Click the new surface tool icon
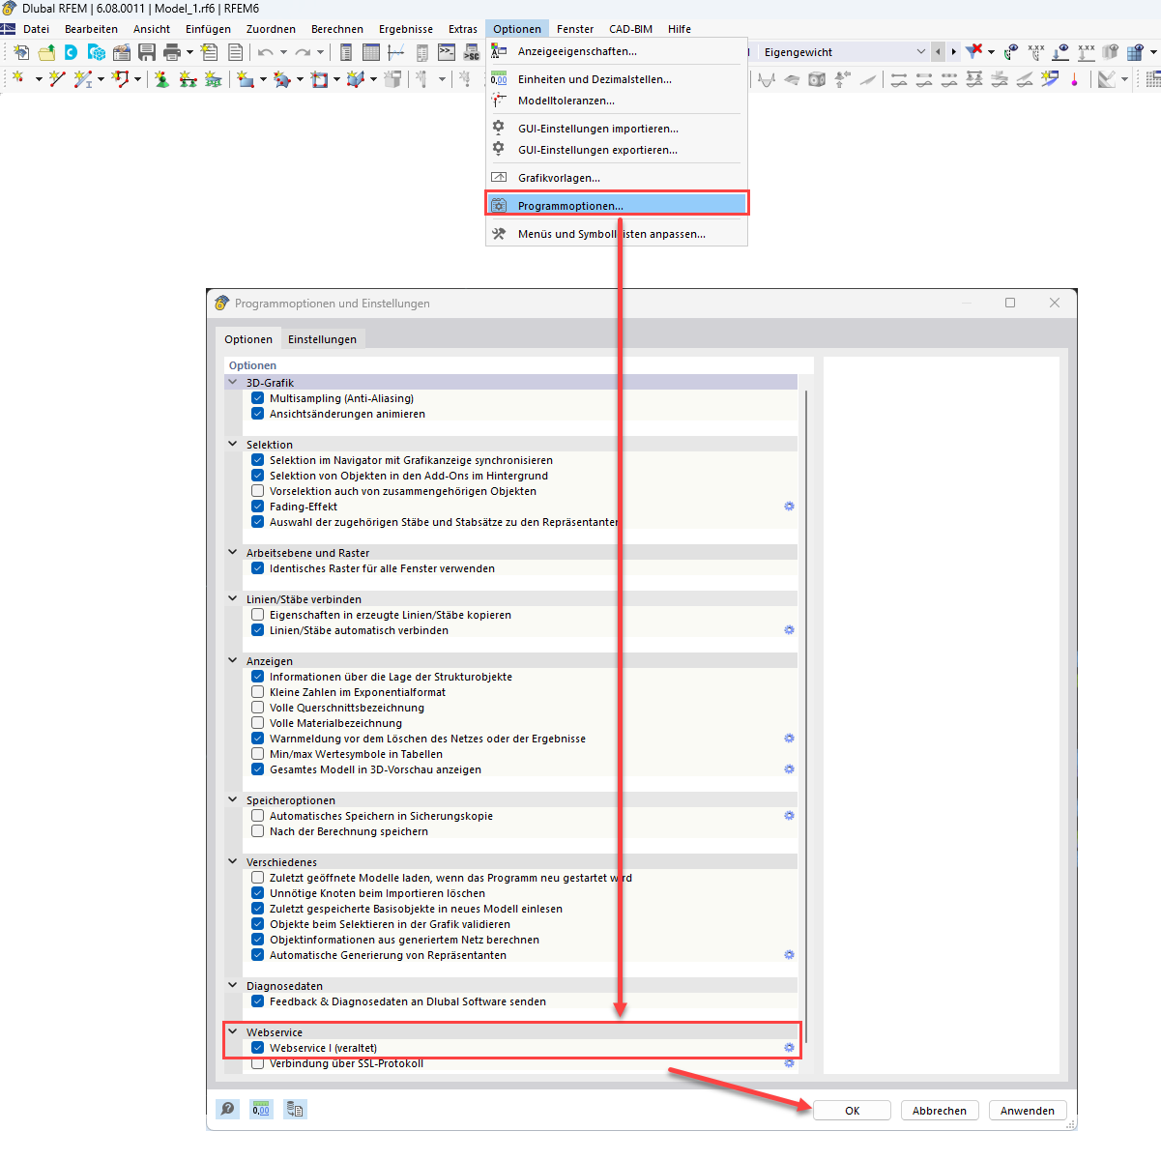 coord(246,79)
